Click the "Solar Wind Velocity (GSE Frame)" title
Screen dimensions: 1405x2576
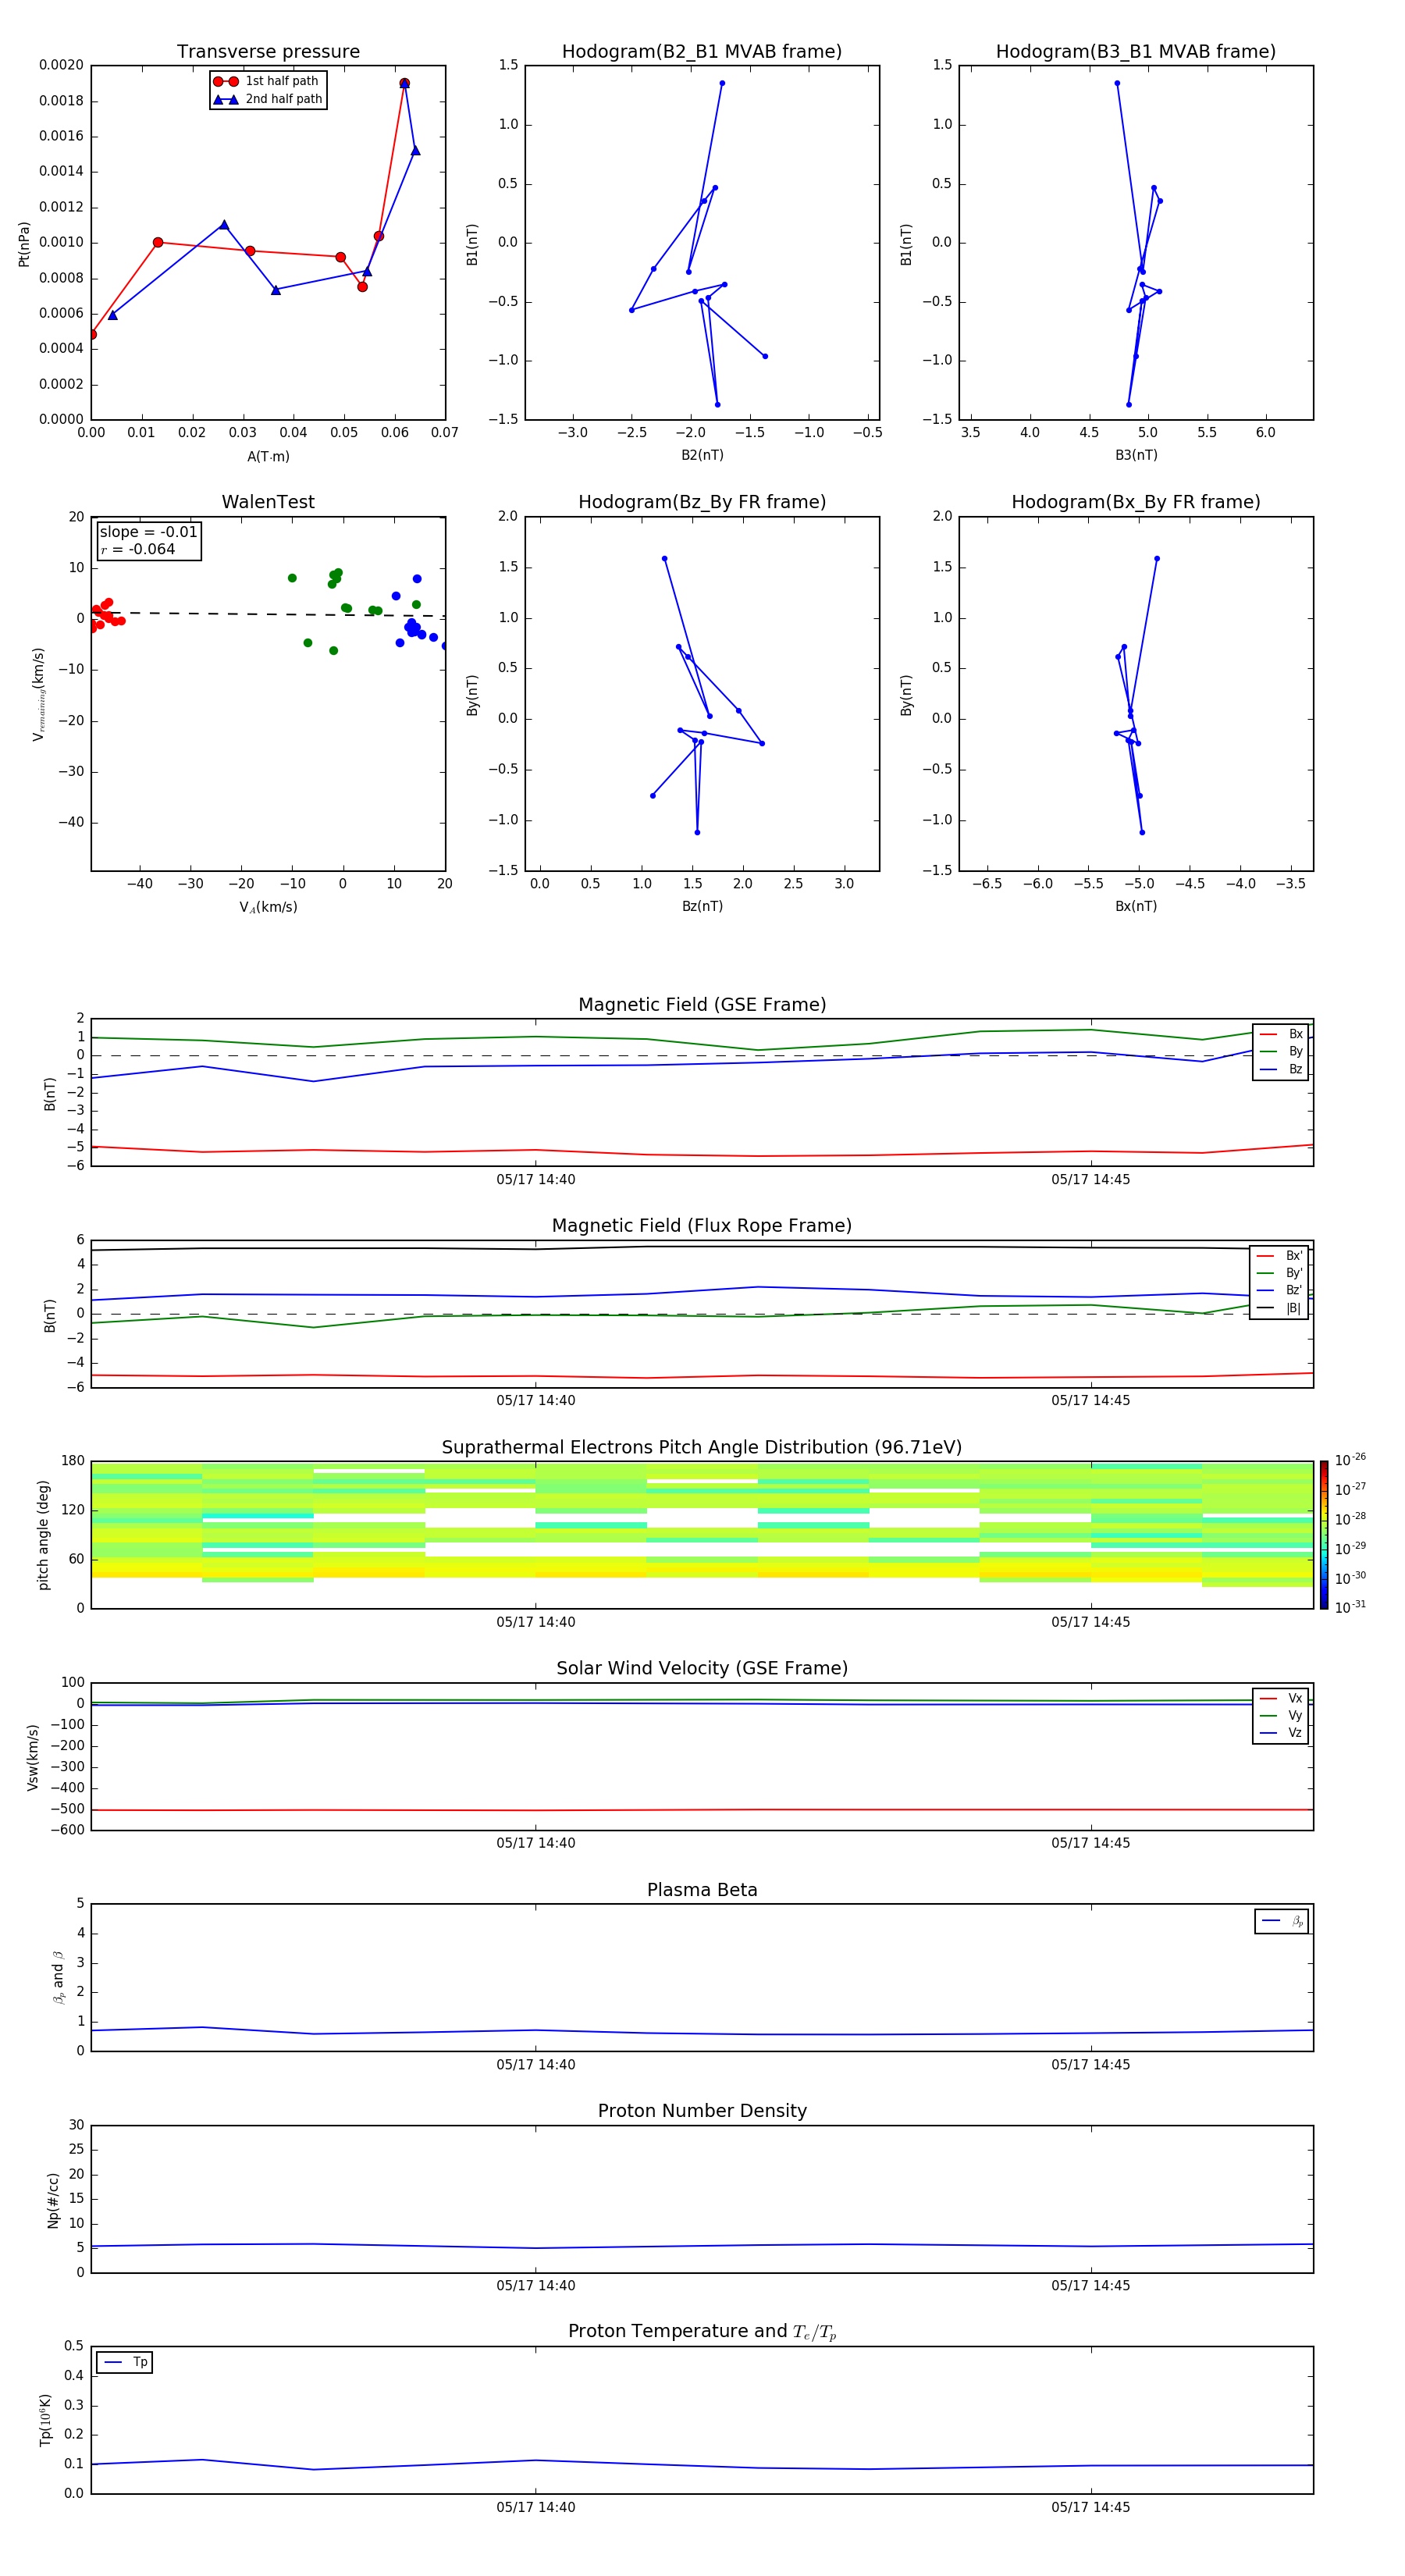pos(702,1669)
